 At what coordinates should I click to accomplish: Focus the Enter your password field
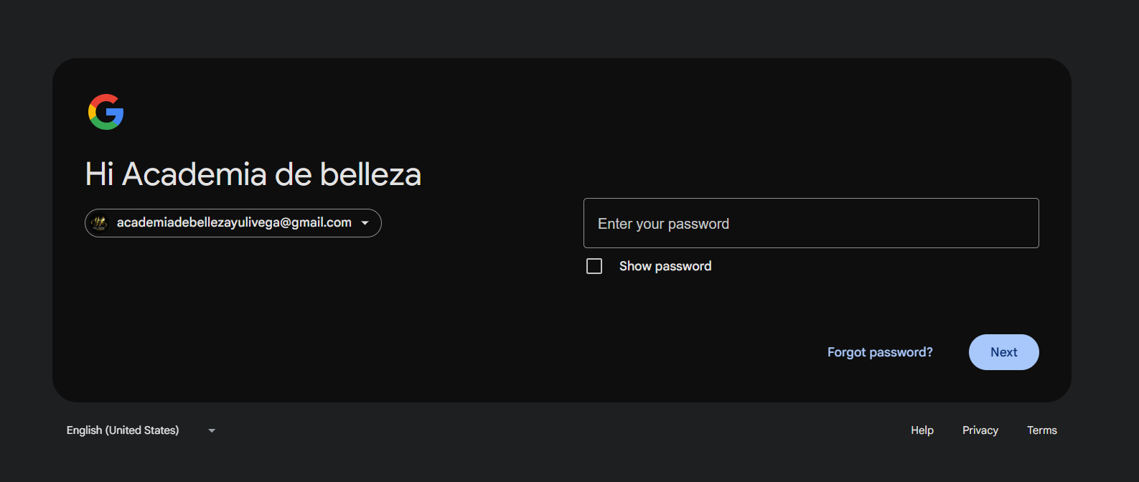(811, 223)
